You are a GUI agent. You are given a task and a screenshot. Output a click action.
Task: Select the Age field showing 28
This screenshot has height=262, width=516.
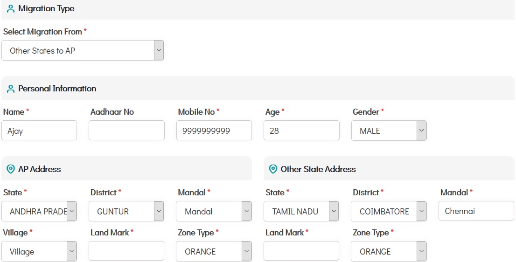(301, 131)
